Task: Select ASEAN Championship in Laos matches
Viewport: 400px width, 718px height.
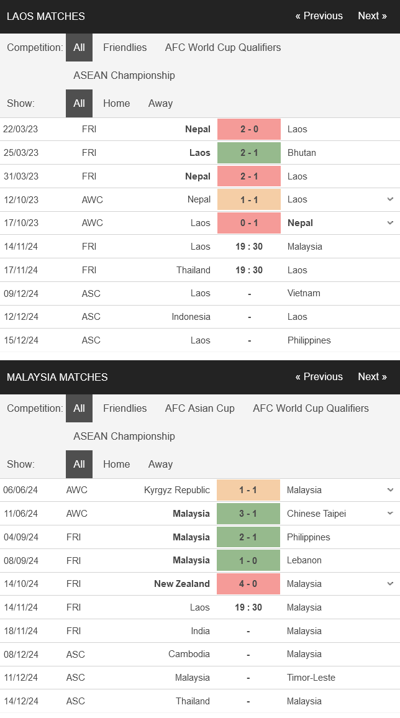Action: 124,75
